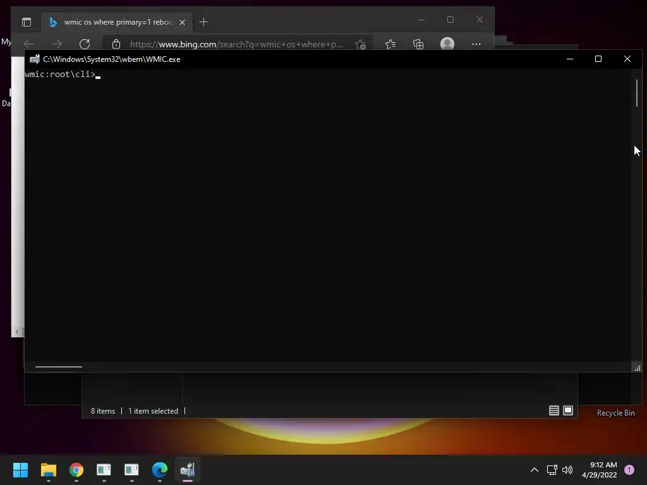Click the console vertical scrollbar thumb

tap(637, 93)
